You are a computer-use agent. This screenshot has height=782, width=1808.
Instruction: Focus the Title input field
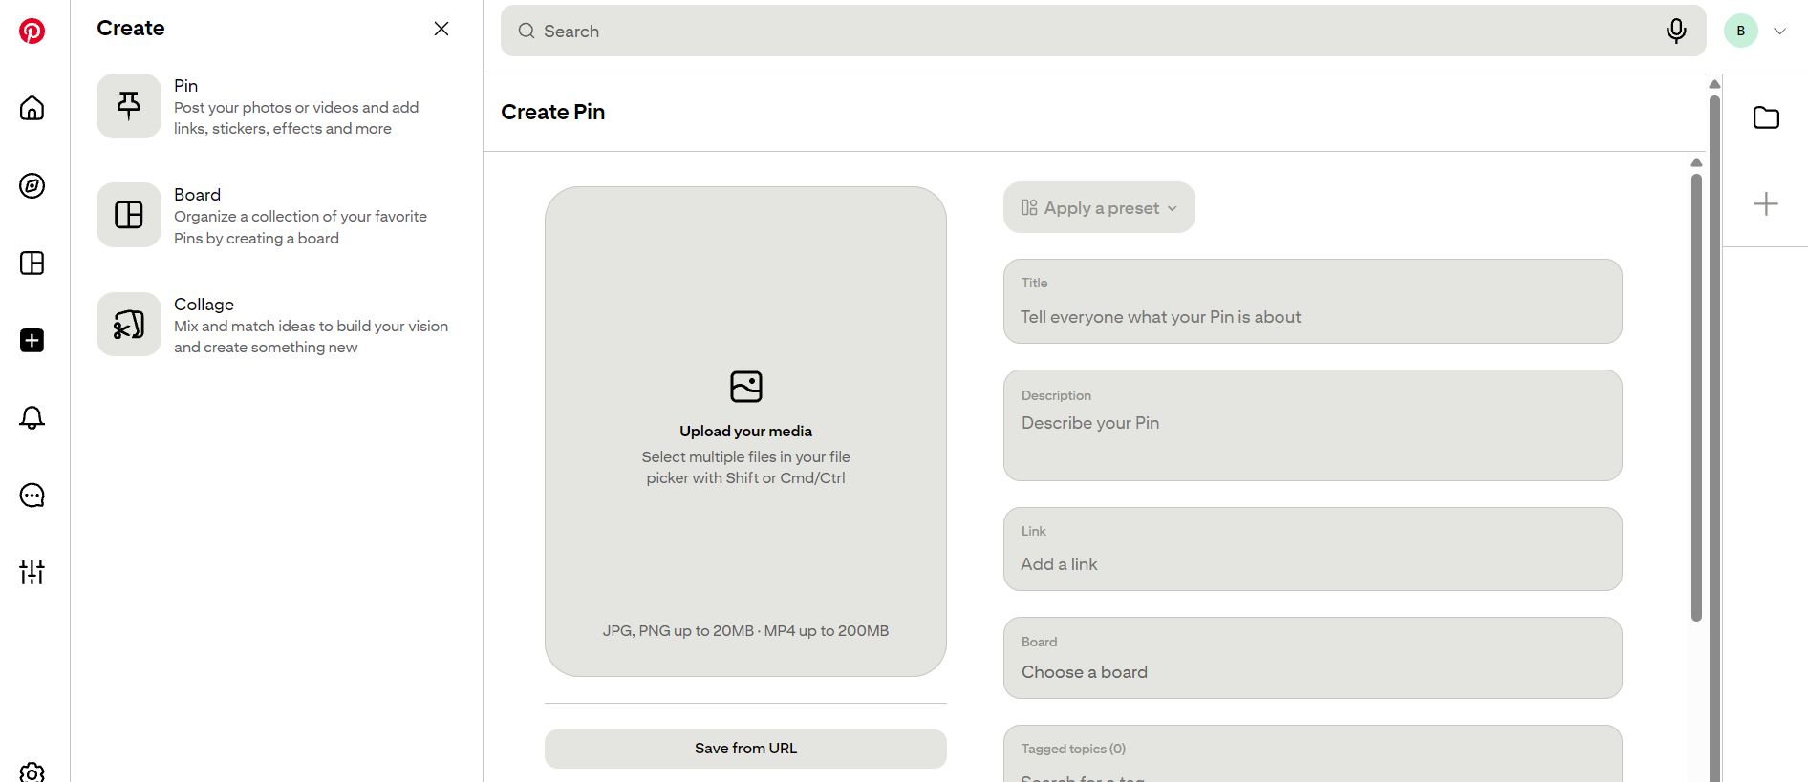pos(1312,301)
